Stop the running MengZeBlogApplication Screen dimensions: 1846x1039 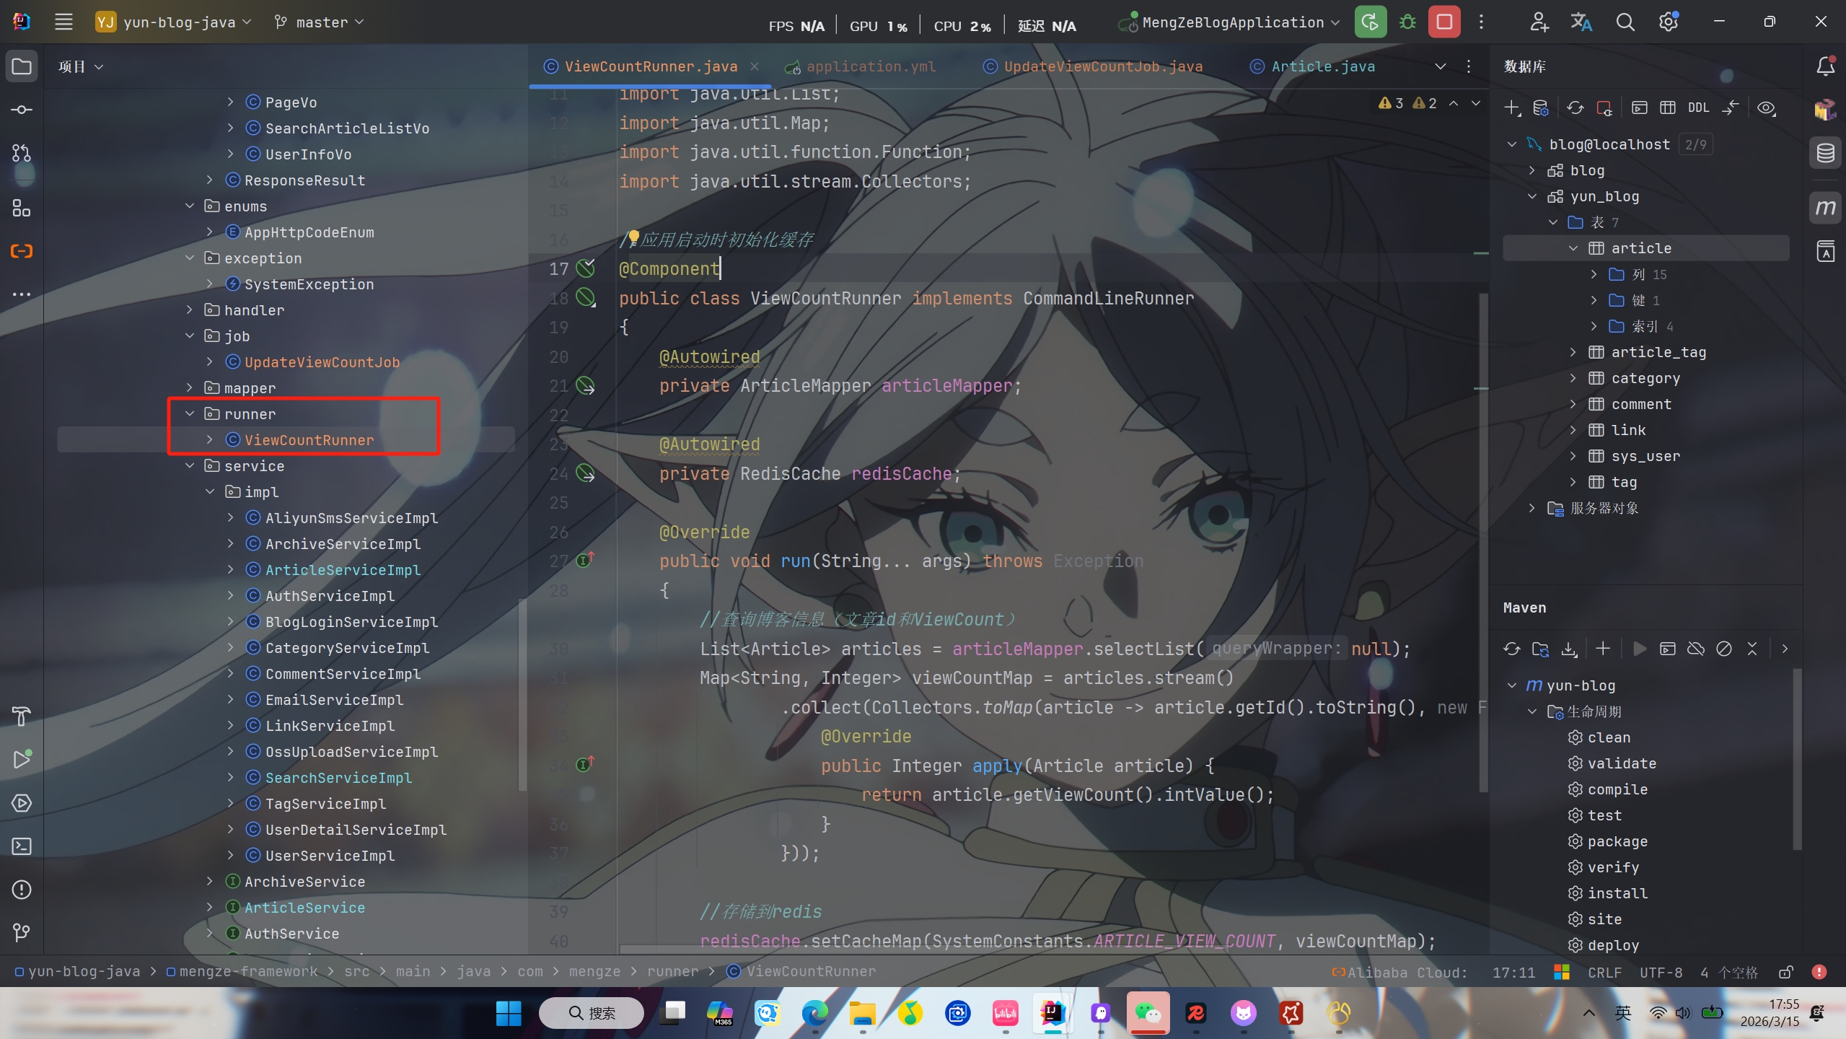pyautogui.click(x=1444, y=22)
